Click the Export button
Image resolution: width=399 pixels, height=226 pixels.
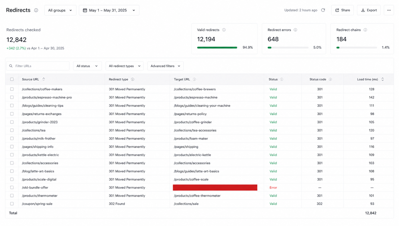pos(369,10)
